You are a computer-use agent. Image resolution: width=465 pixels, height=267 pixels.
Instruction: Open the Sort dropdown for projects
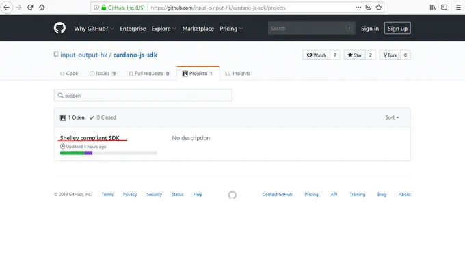[392, 117]
